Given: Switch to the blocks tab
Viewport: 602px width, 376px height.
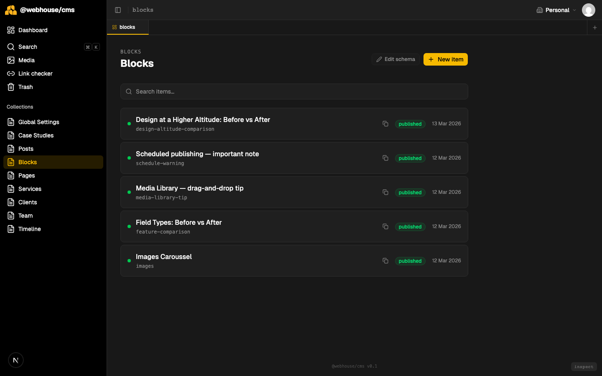Looking at the screenshot, I should tap(128, 26).
